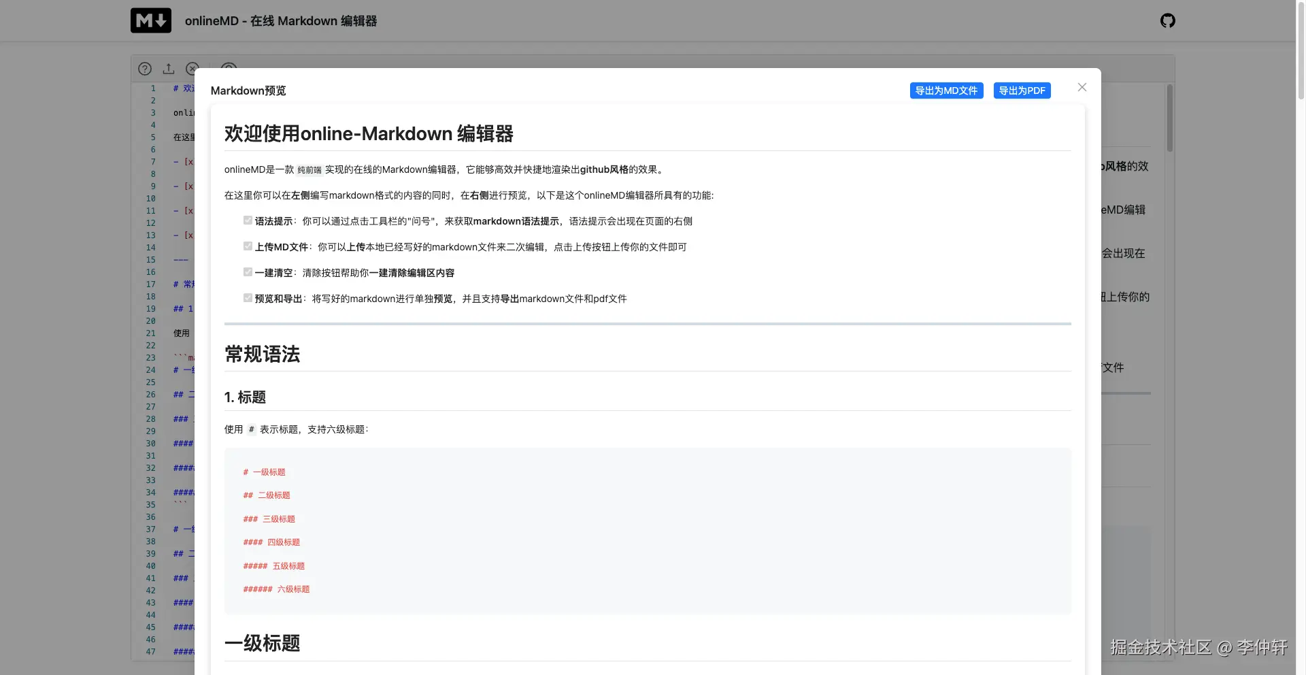The image size is (1306, 675).
Task: Click the upload MD file icon
Action: [x=169, y=69]
